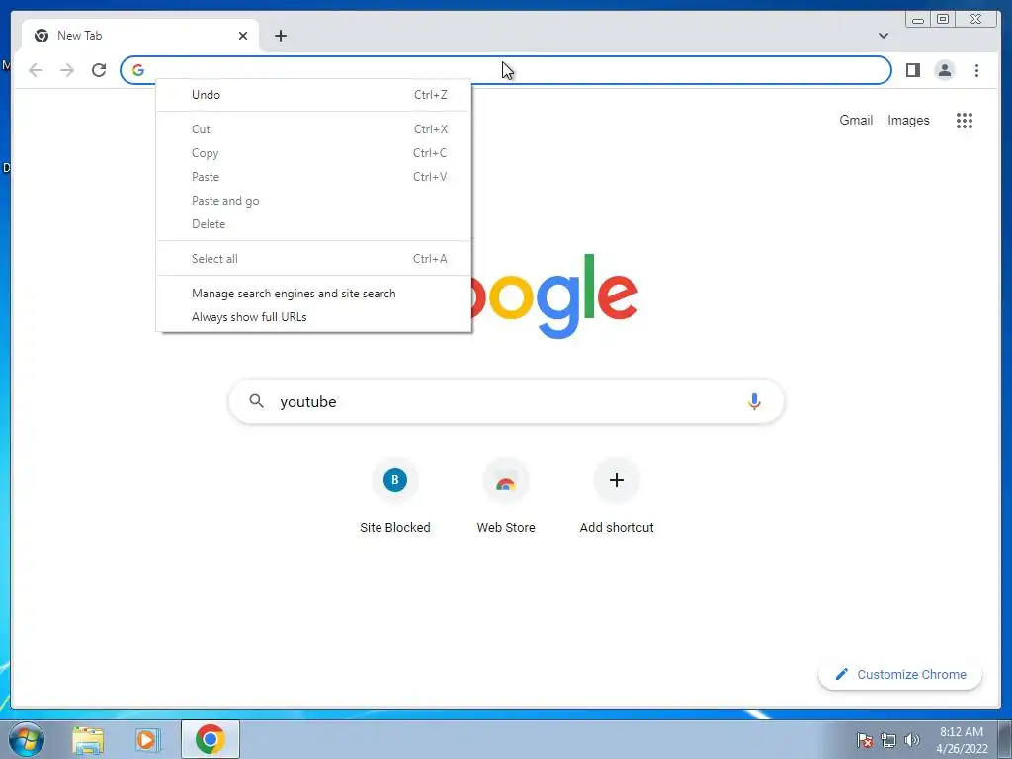Click the Show desktop button on taskbar
1012x759 pixels.
[x=1005, y=739]
